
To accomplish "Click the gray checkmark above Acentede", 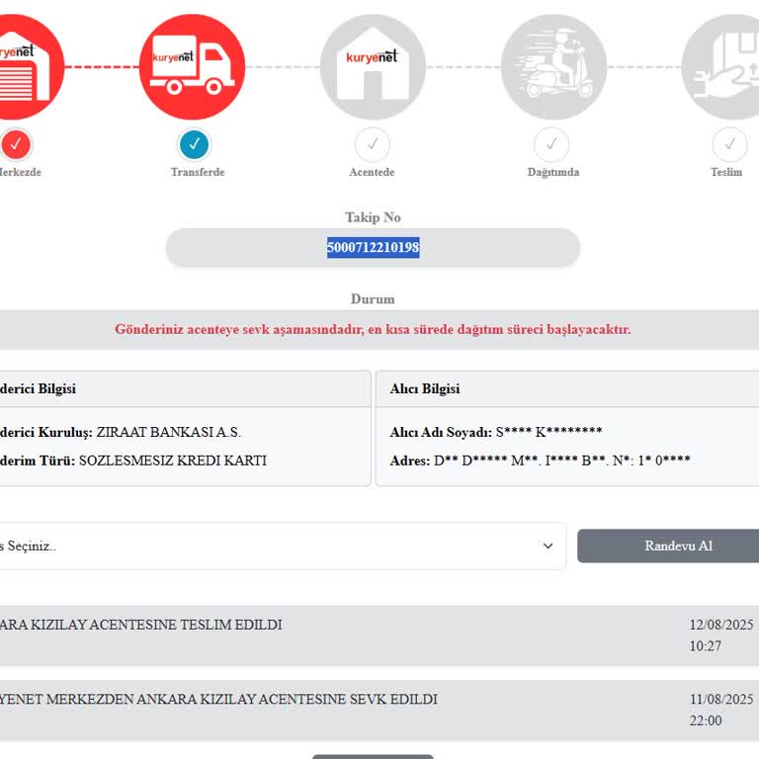I will pyautogui.click(x=373, y=144).
